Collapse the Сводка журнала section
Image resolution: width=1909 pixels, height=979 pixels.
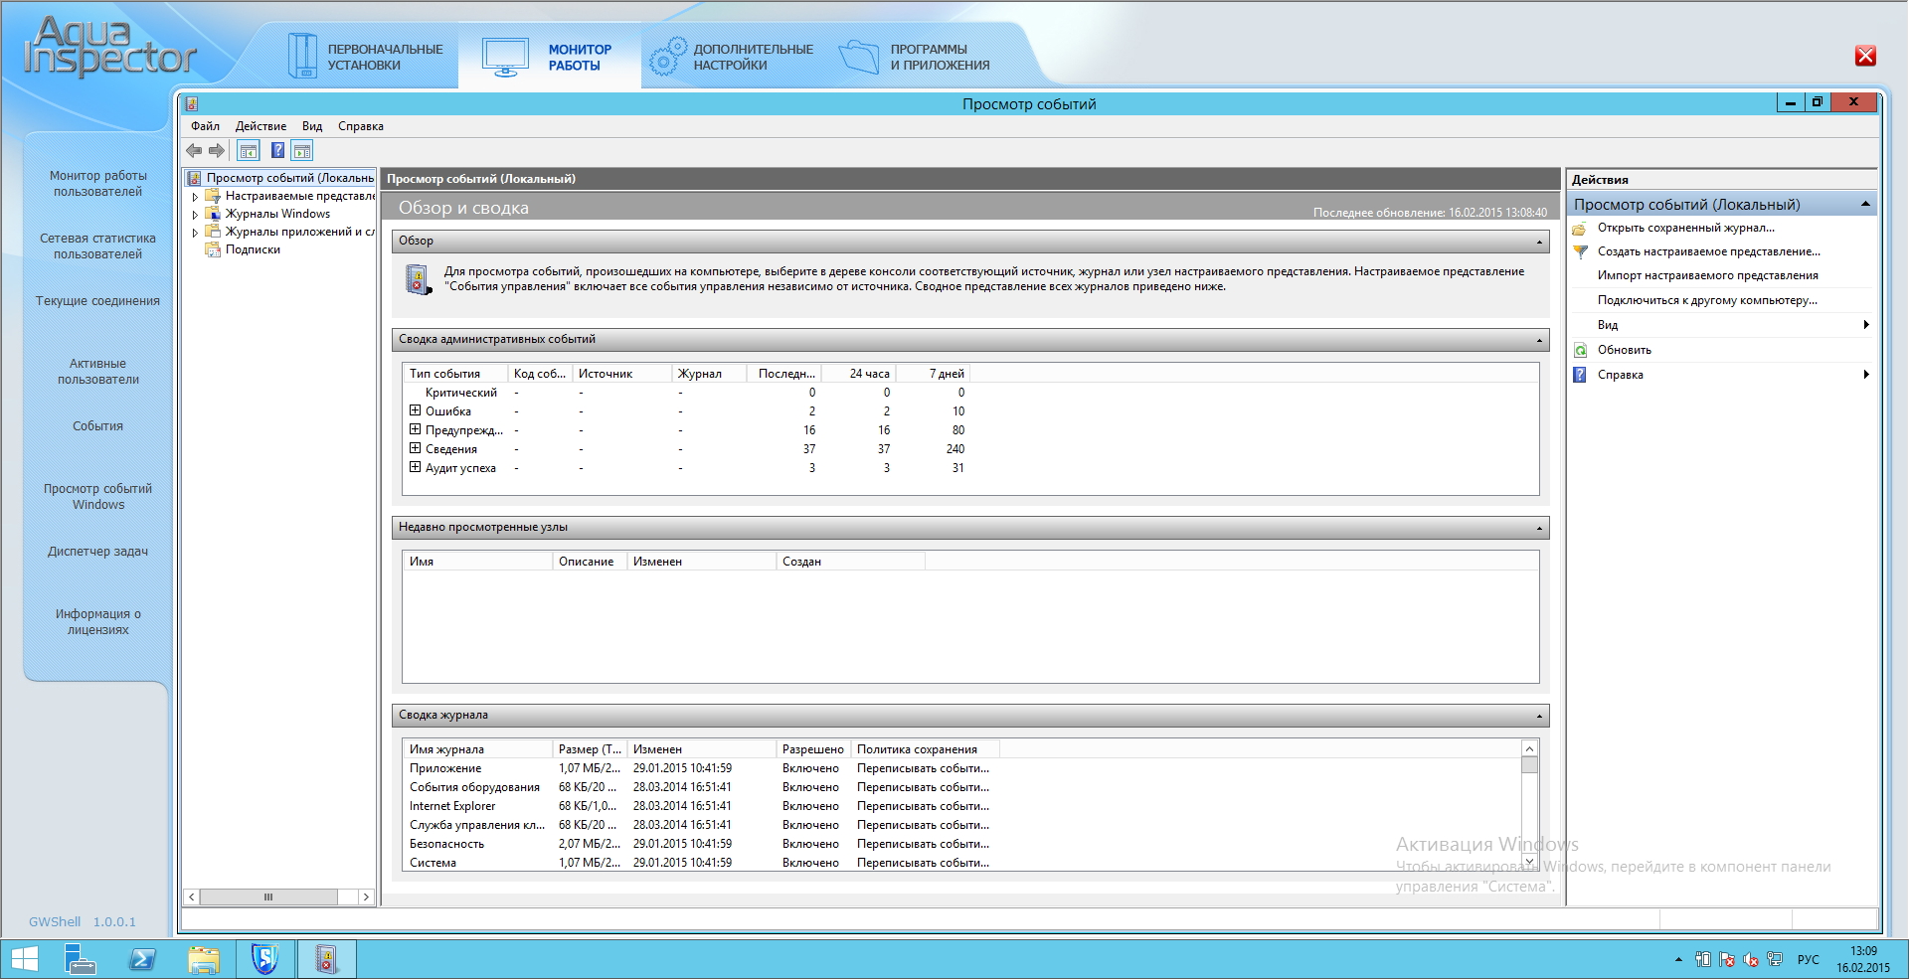1539,716
